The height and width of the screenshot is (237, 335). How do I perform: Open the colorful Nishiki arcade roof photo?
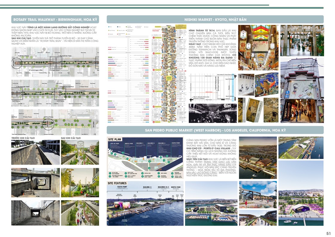(258, 48)
